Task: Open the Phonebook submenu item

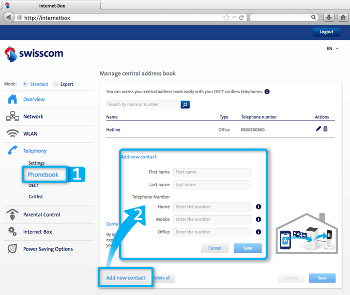Action: tap(43, 175)
